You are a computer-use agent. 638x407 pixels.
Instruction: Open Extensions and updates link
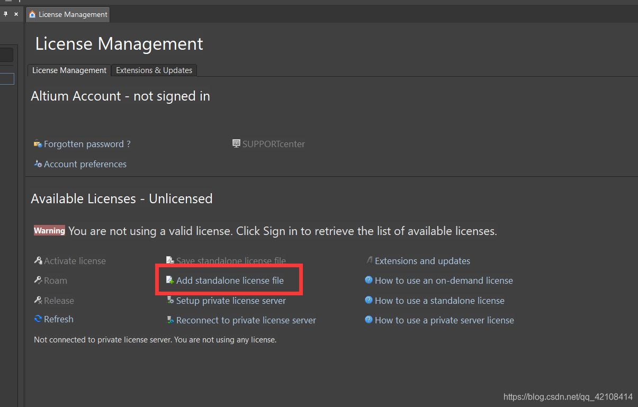coord(422,261)
